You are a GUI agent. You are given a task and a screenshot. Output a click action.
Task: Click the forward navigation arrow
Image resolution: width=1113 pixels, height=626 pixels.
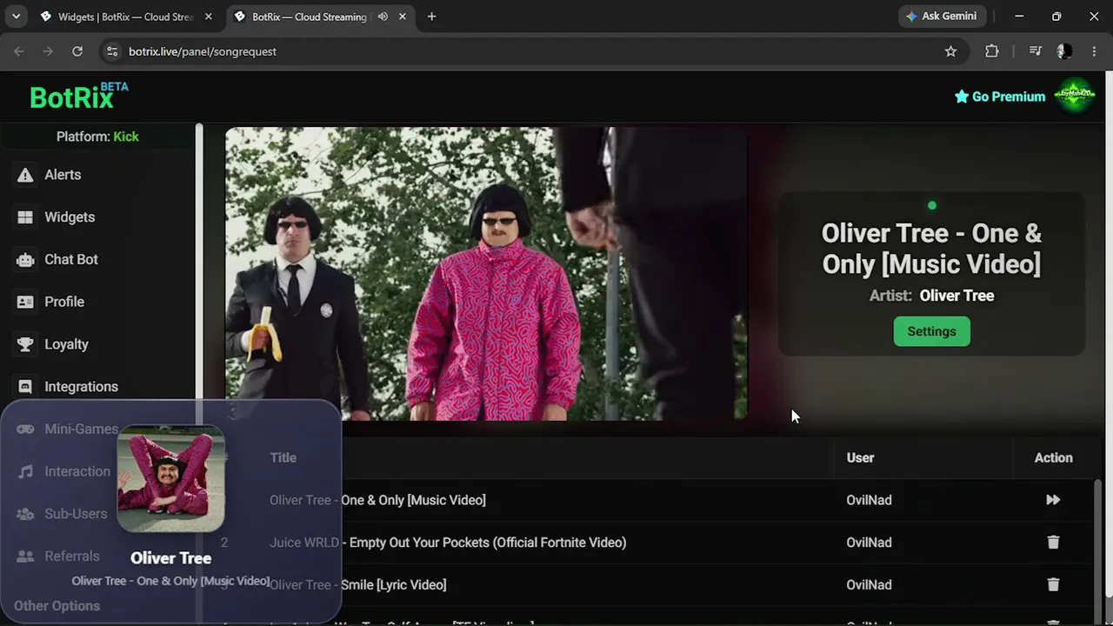(48, 51)
